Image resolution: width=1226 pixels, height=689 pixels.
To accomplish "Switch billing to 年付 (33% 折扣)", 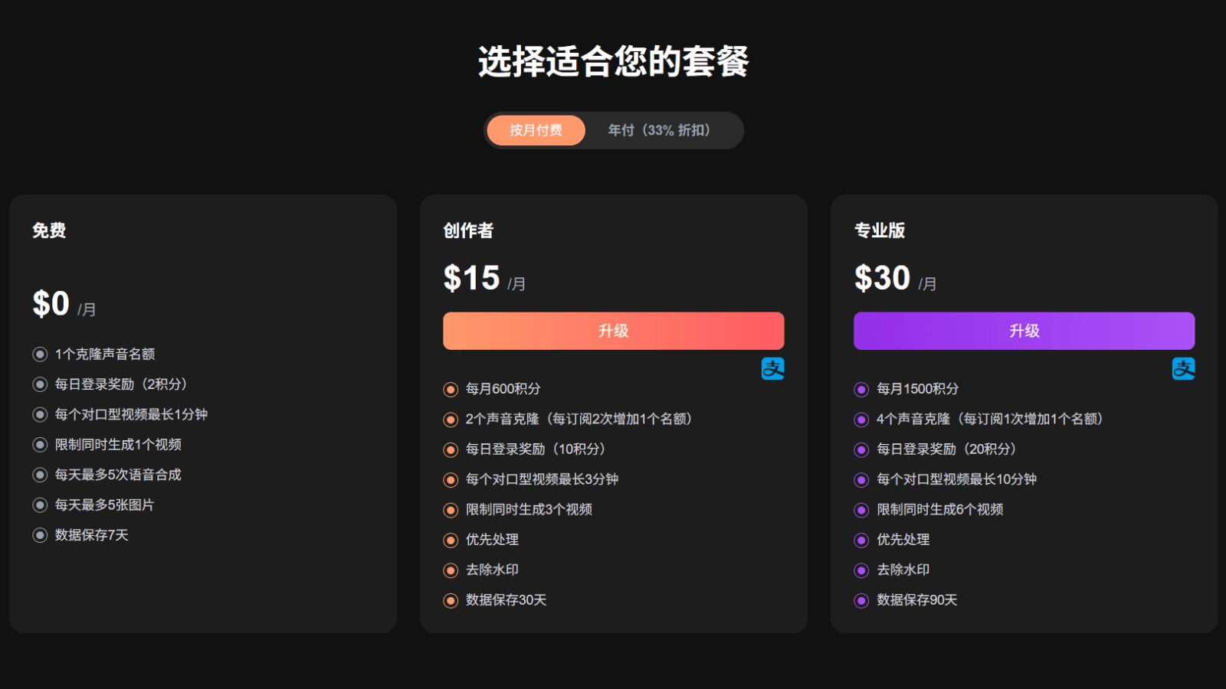I will coord(659,130).
